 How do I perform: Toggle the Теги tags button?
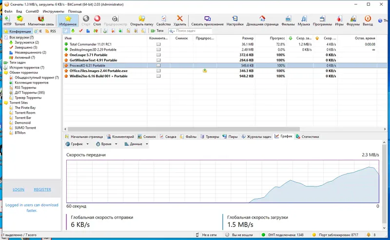click(157, 31)
